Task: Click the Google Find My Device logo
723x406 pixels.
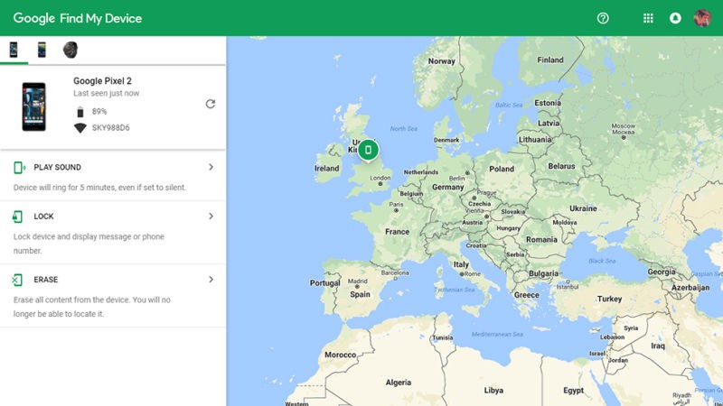Action: click(77, 18)
